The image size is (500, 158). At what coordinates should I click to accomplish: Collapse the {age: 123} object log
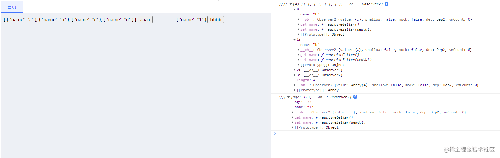(x=288, y=97)
